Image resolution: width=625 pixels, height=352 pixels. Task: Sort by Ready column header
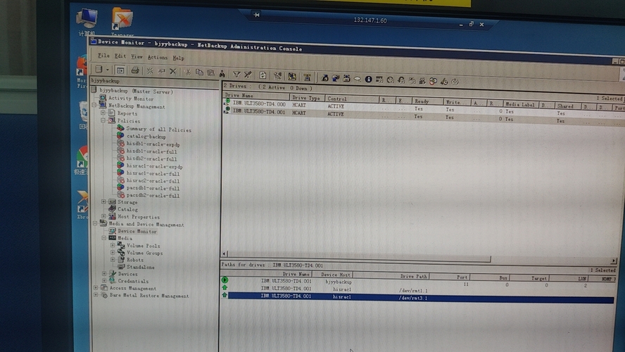click(x=427, y=101)
